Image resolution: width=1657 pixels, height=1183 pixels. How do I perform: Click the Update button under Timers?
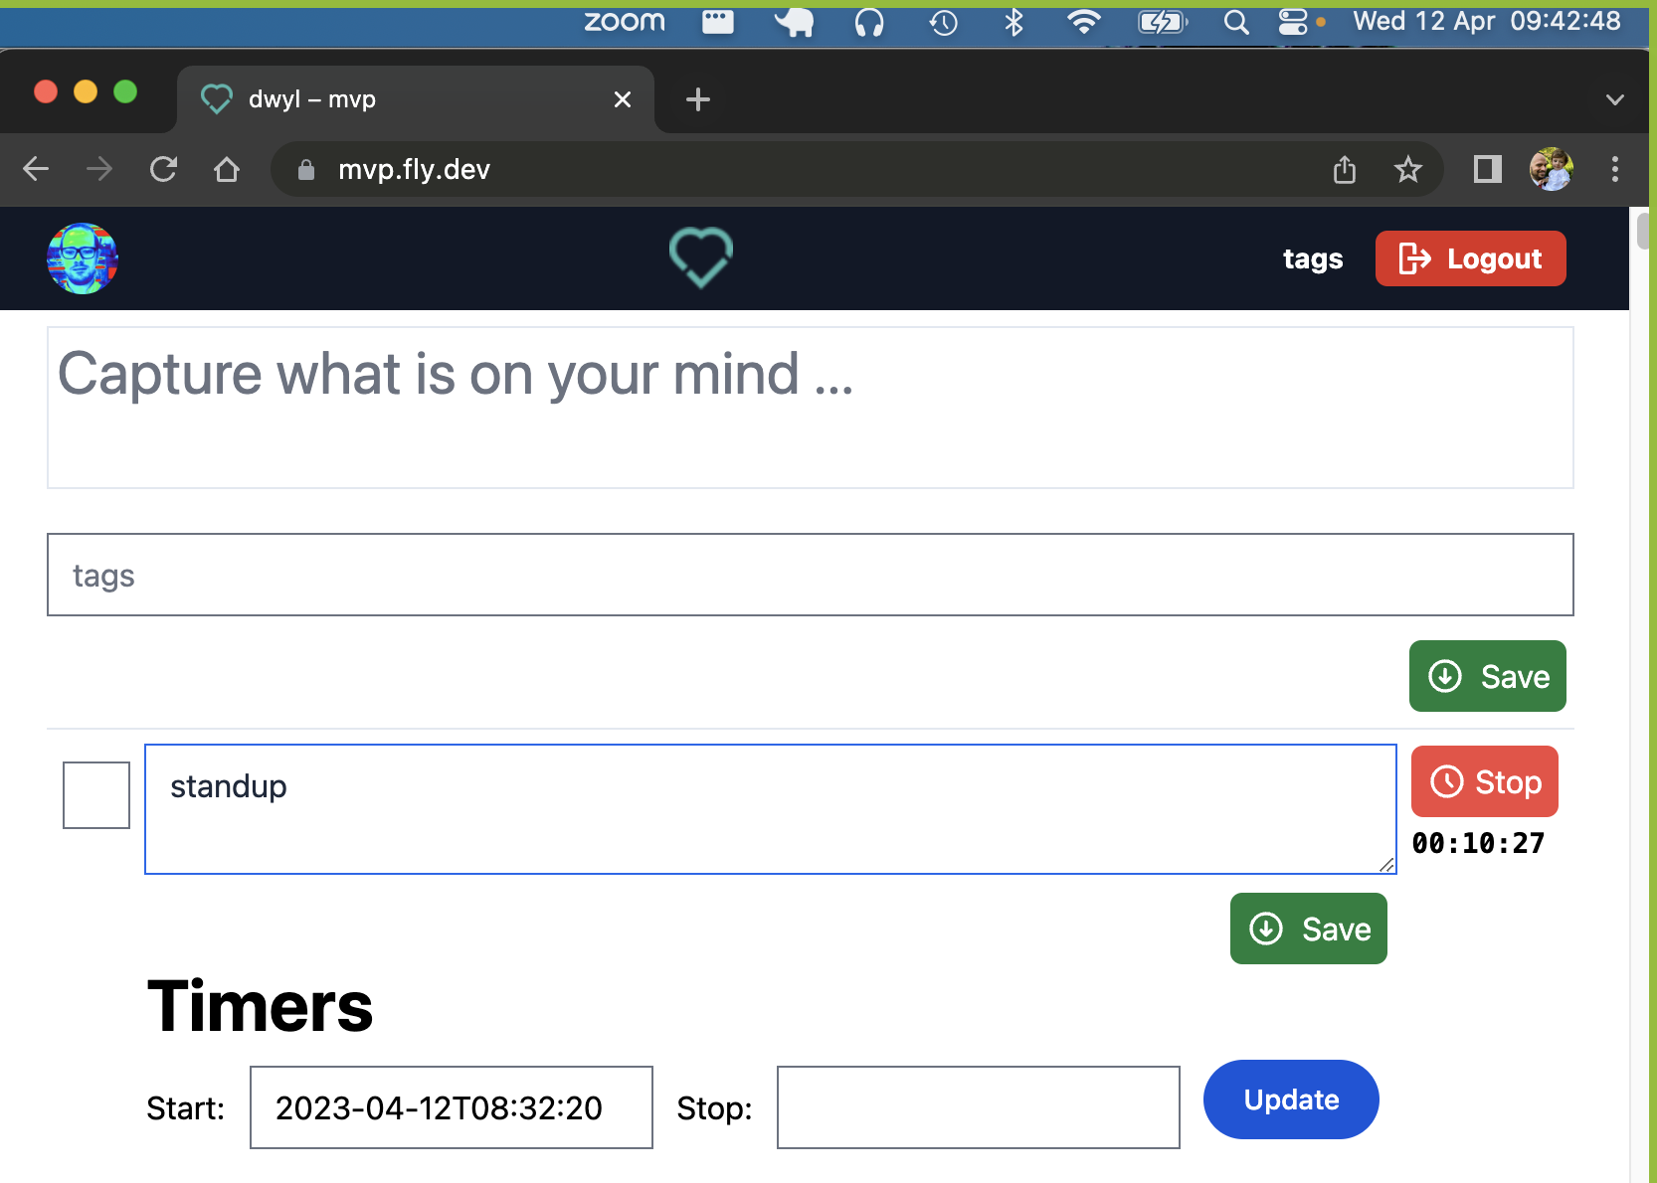1290,1099
